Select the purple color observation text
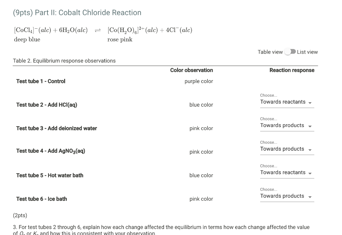Image resolution: width=342 pixels, height=235 pixels. click(x=199, y=81)
